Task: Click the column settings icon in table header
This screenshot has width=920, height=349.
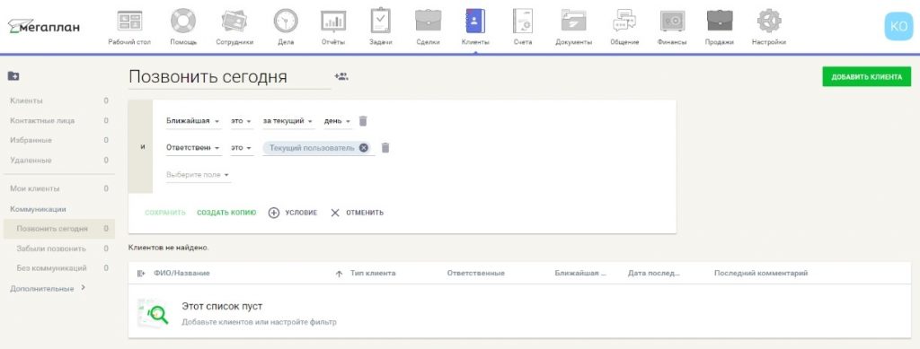Action: (141, 274)
